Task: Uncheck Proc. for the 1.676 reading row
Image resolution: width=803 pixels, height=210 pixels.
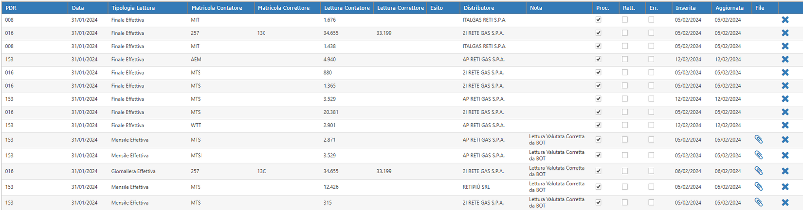Action: tap(599, 20)
